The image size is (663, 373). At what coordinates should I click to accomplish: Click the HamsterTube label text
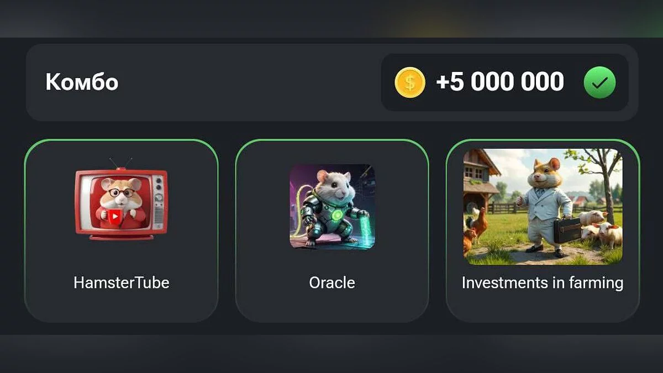[122, 283]
